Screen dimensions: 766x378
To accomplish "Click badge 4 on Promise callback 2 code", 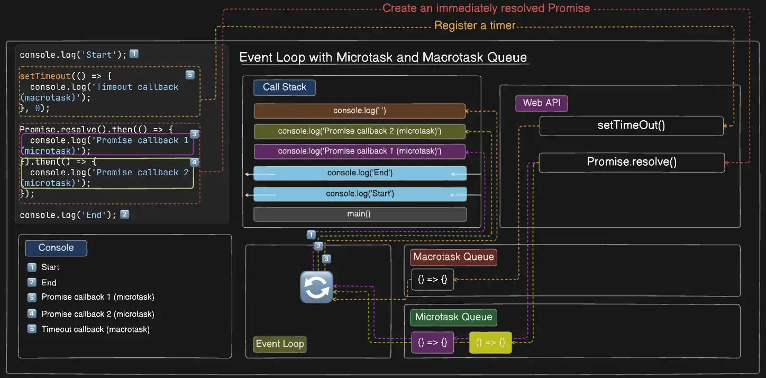I will coord(194,162).
